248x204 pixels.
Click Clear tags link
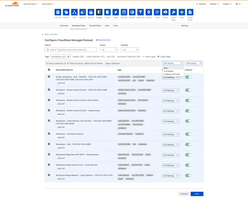click(164, 57)
